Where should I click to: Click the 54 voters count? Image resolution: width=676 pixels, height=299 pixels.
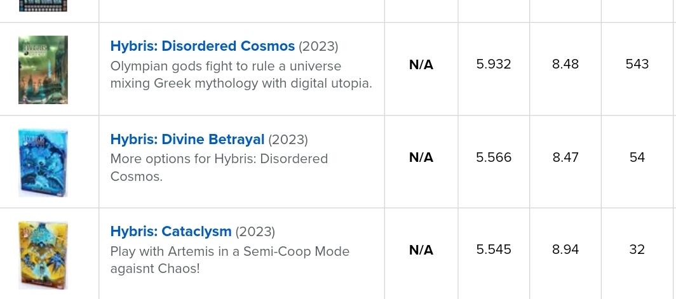coord(637,157)
